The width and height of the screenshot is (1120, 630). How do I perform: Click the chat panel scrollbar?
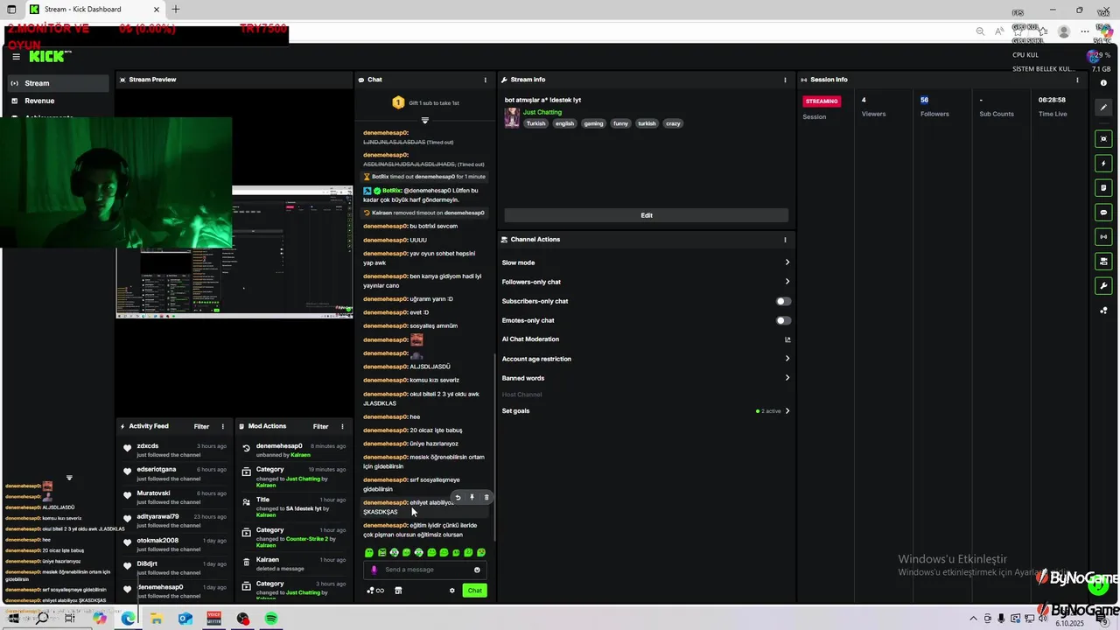click(495, 446)
